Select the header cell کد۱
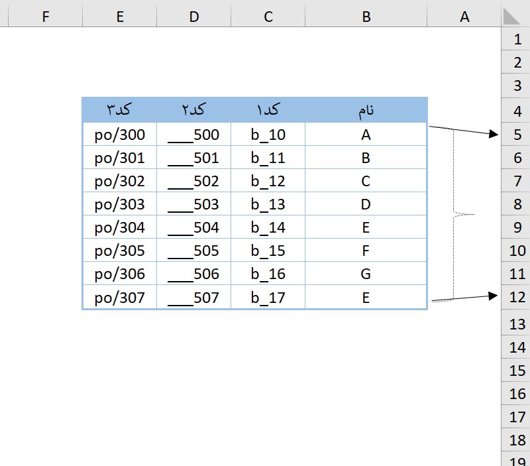 pos(268,109)
